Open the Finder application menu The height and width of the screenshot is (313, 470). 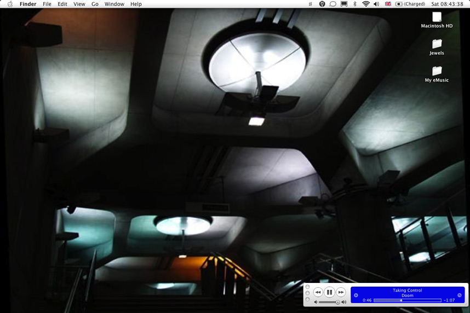28,4
